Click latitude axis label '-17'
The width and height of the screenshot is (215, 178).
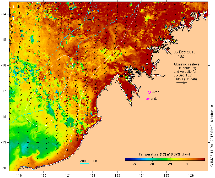pos(3,91)
